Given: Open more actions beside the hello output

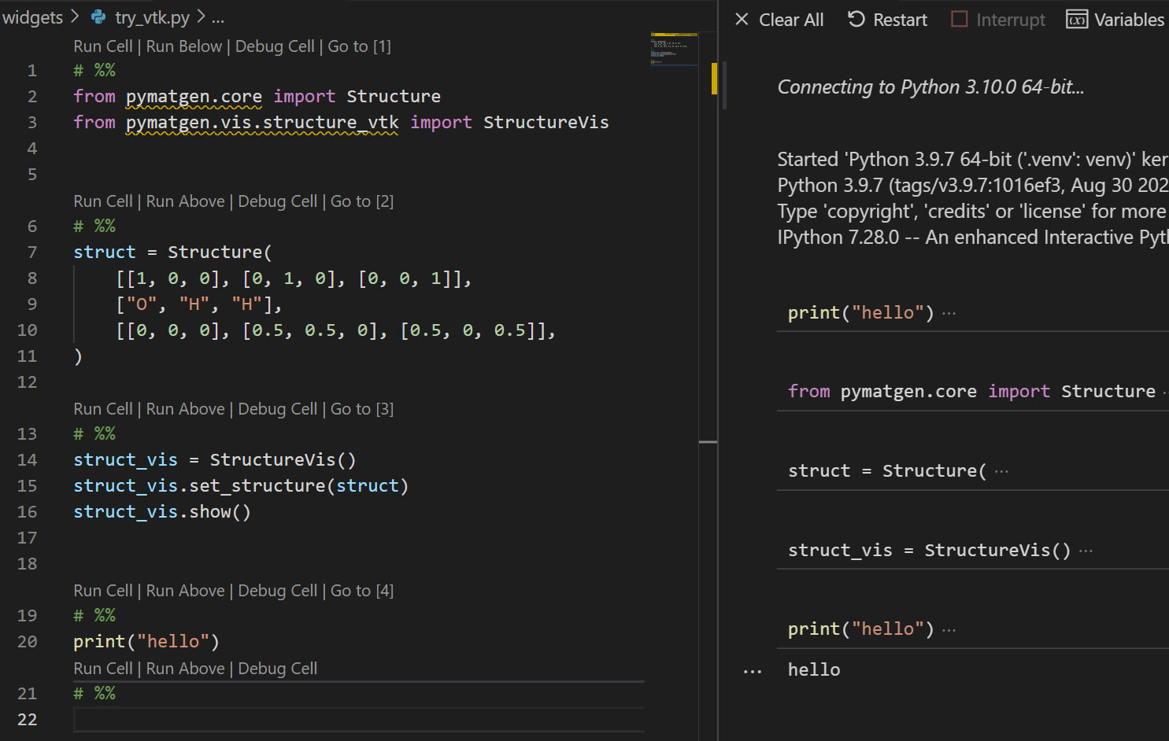Looking at the screenshot, I should pyautogui.click(x=752, y=669).
